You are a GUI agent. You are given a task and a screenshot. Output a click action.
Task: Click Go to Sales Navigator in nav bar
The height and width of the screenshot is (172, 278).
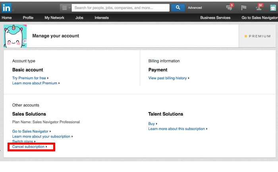260,18
